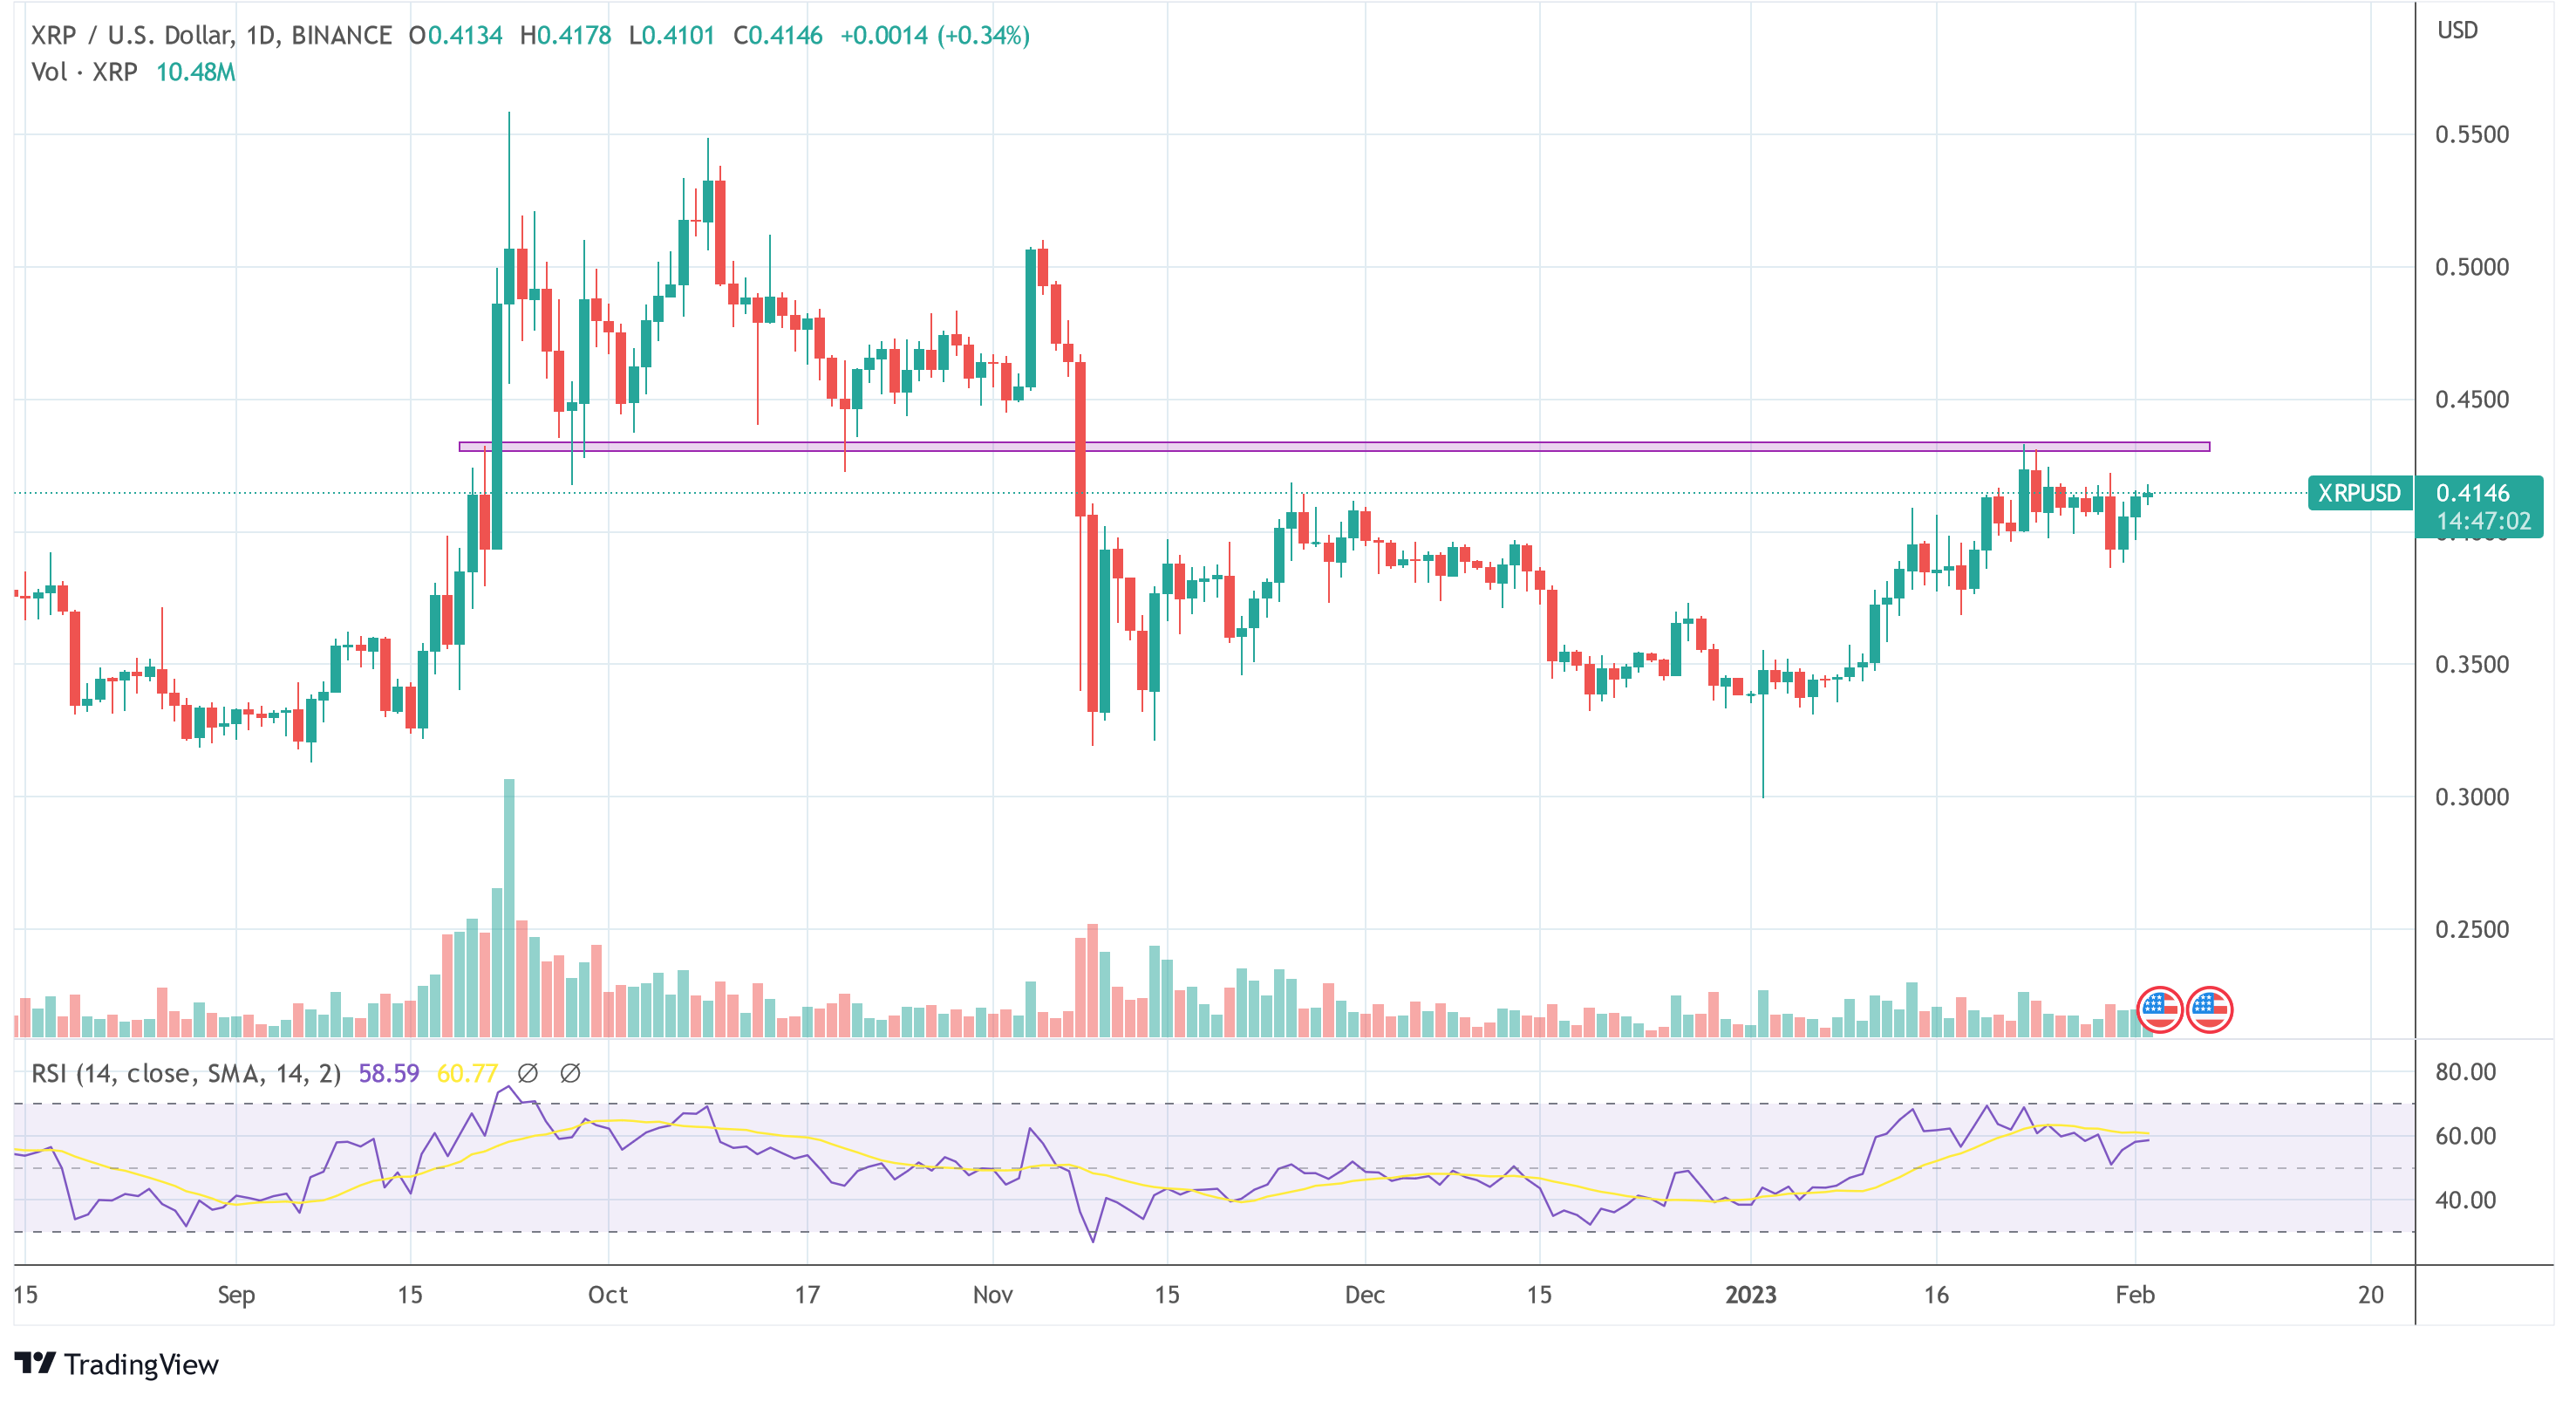2576x1402 pixels.
Task: Click the 0.2500 price axis label
Action: tap(2472, 930)
